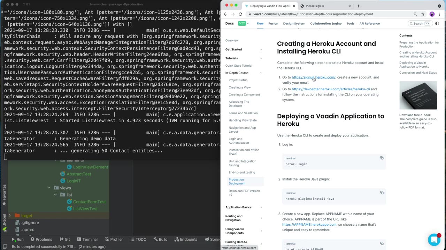Open the Unit and Integration Testing page

point(243,163)
